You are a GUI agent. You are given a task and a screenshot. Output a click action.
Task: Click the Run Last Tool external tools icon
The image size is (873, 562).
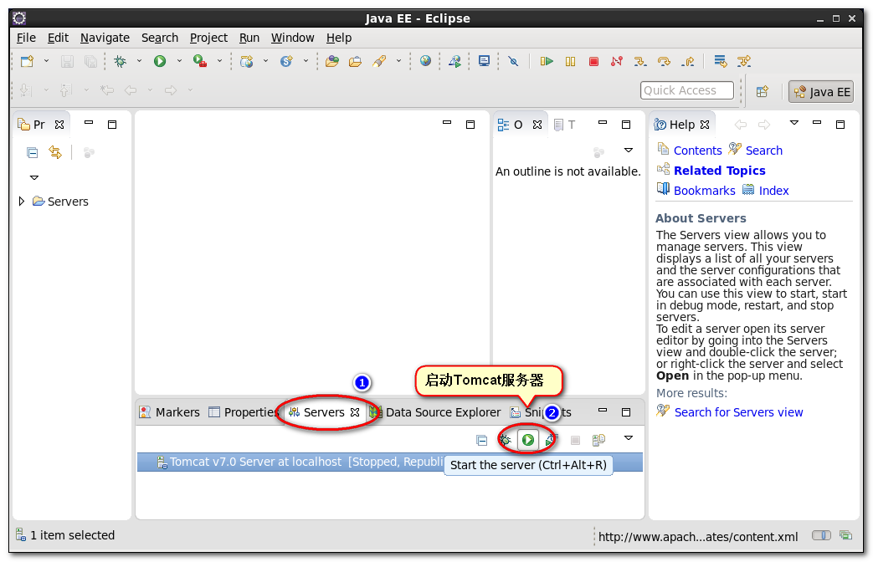click(200, 61)
